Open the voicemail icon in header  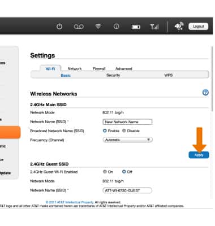coord(79,27)
